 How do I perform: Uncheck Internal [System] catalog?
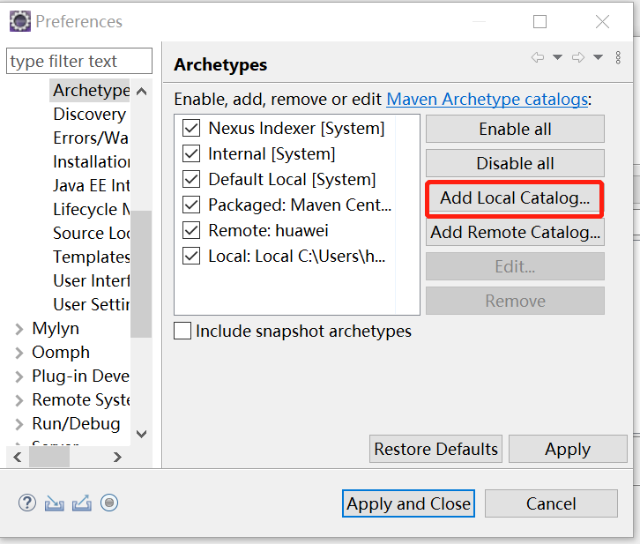pos(191,154)
